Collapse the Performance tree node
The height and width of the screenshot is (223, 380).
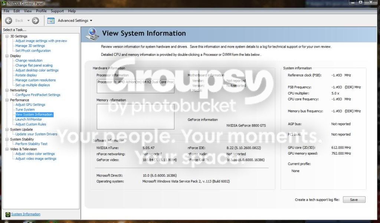(x=7, y=100)
